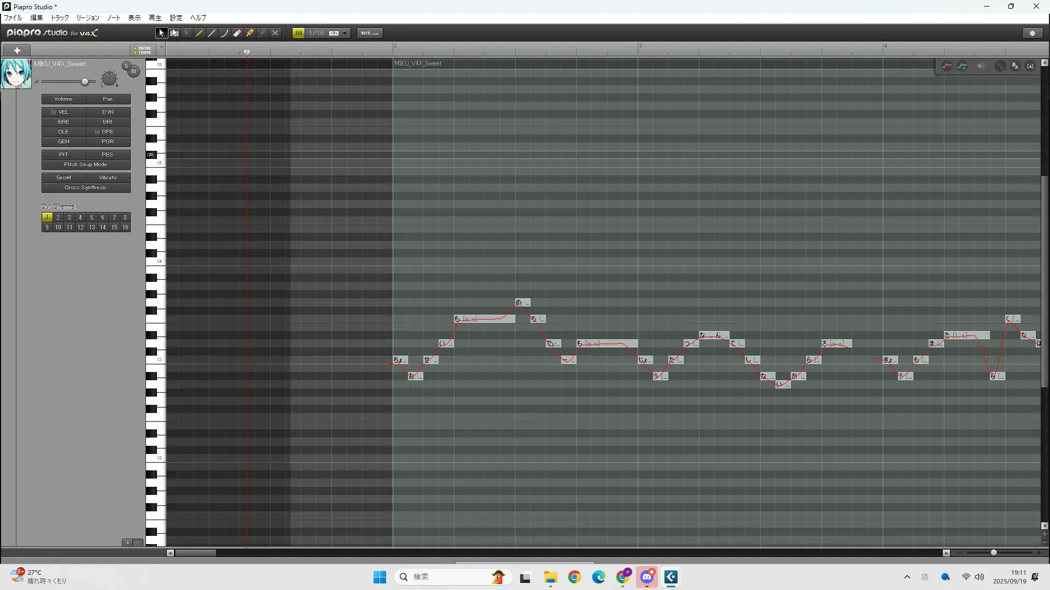Solo the MIKU_V4X_Sweet track
The height and width of the screenshot is (590, 1050).
(126, 66)
